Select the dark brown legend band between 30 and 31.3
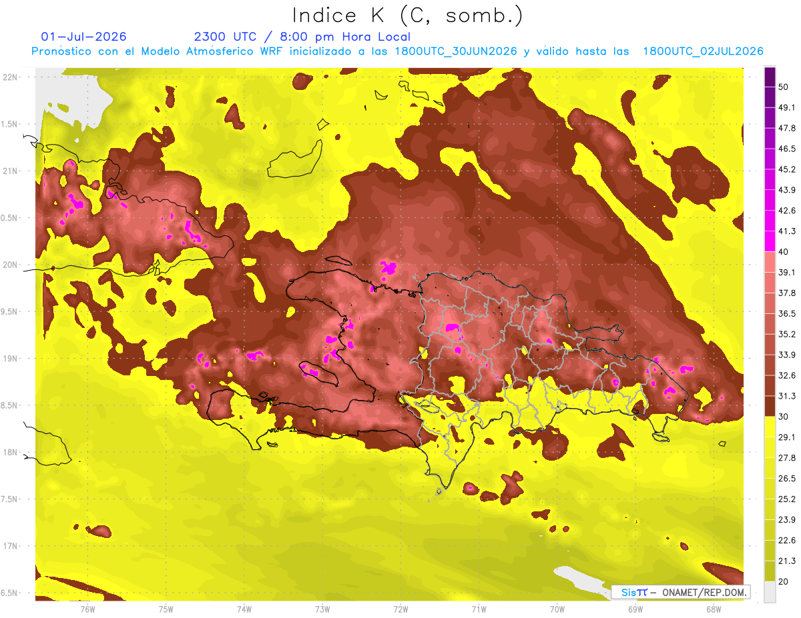The width and height of the screenshot is (801, 618). click(770, 406)
